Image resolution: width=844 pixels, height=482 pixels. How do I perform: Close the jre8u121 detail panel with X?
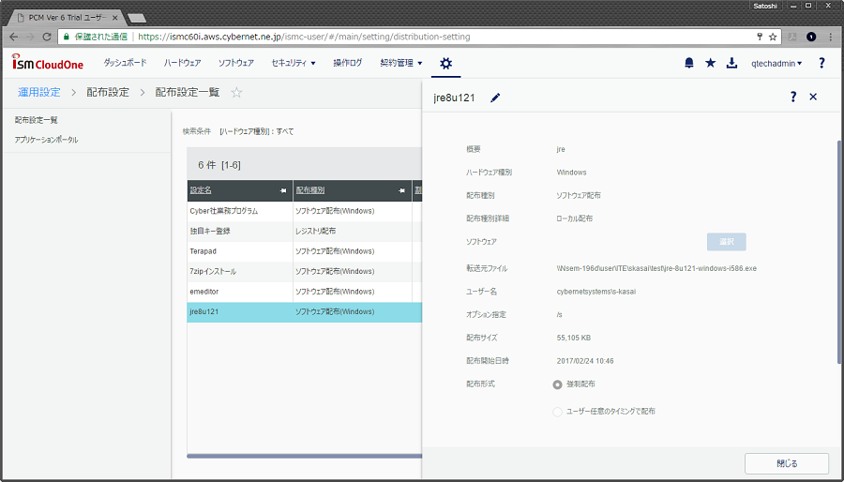813,97
